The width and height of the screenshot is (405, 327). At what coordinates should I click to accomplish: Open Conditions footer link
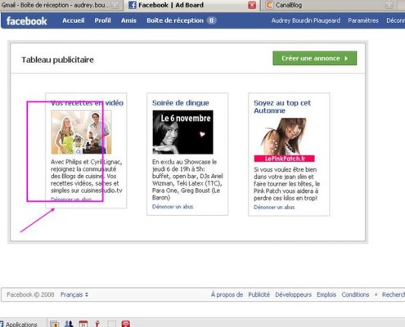tap(355, 294)
